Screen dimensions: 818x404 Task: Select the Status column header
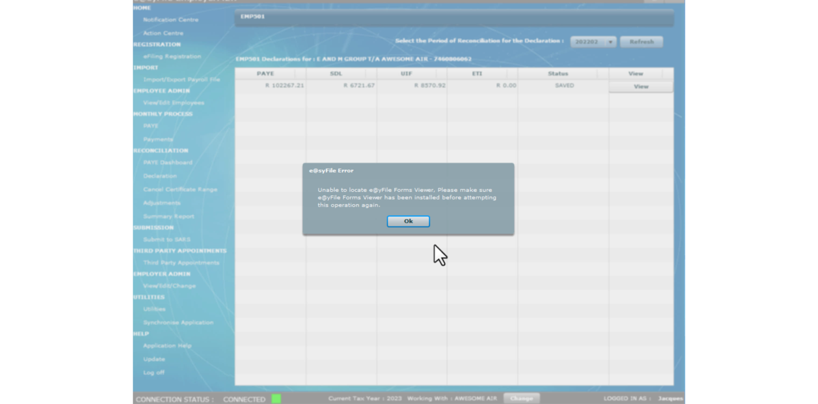point(558,74)
